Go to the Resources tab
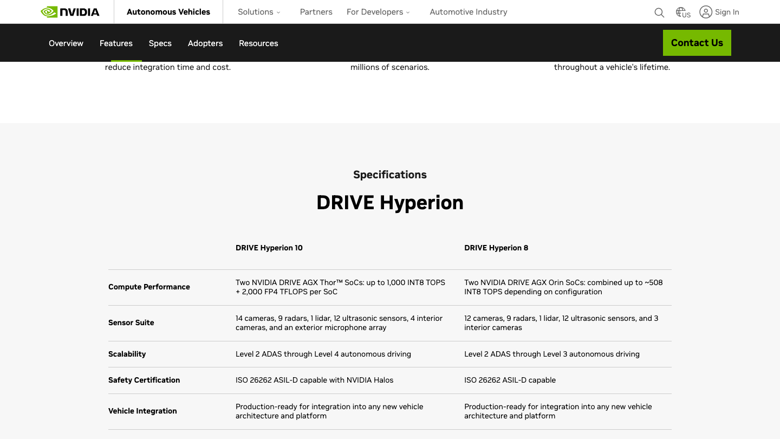780x439 pixels. pos(258,43)
